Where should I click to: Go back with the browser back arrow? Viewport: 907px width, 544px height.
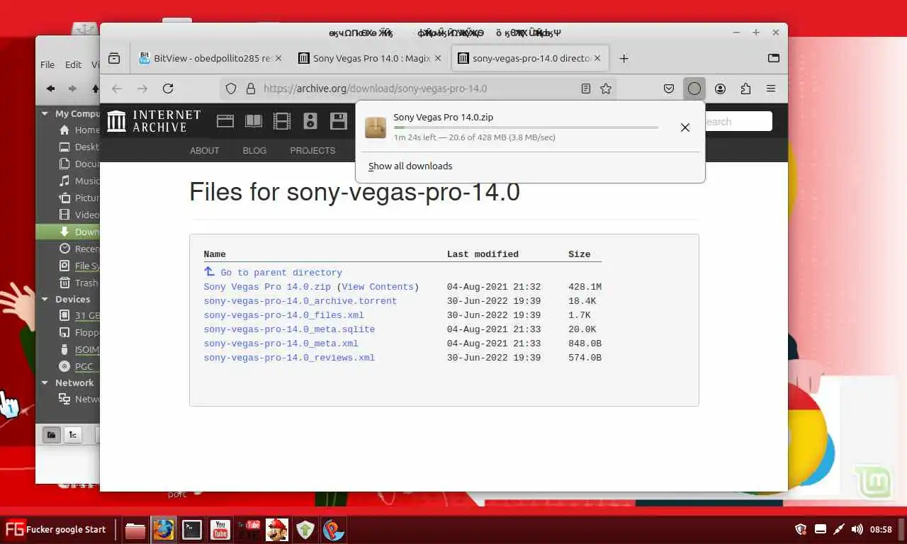coord(117,89)
